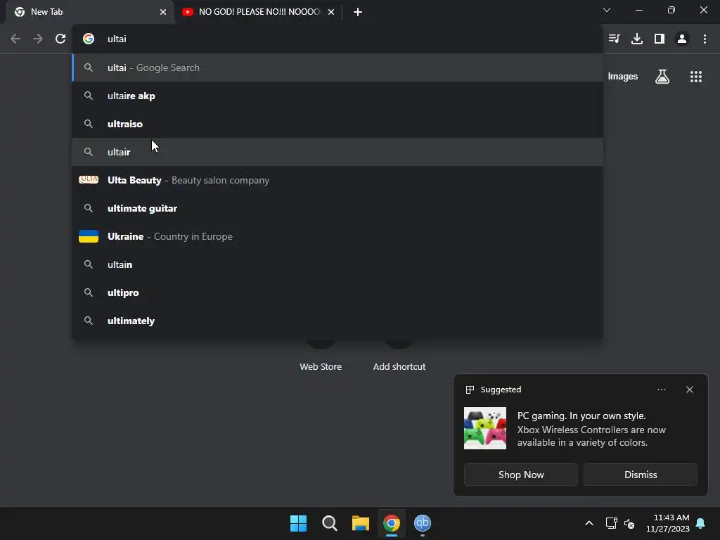Screen dimensions: 720x540
Task: Switch to the New Tab tab
Action: pos(89,12)
